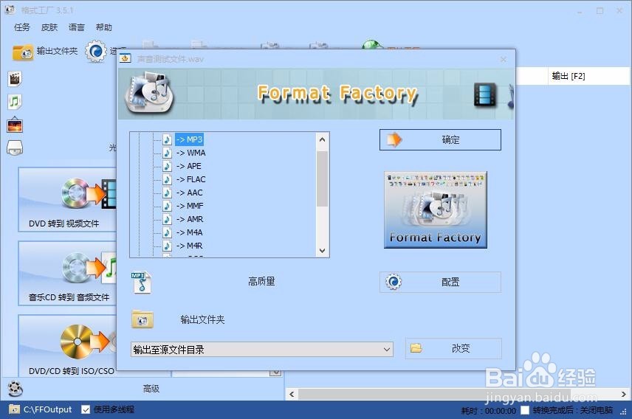Open the 配置 settings button

click(x=440, y=282)
